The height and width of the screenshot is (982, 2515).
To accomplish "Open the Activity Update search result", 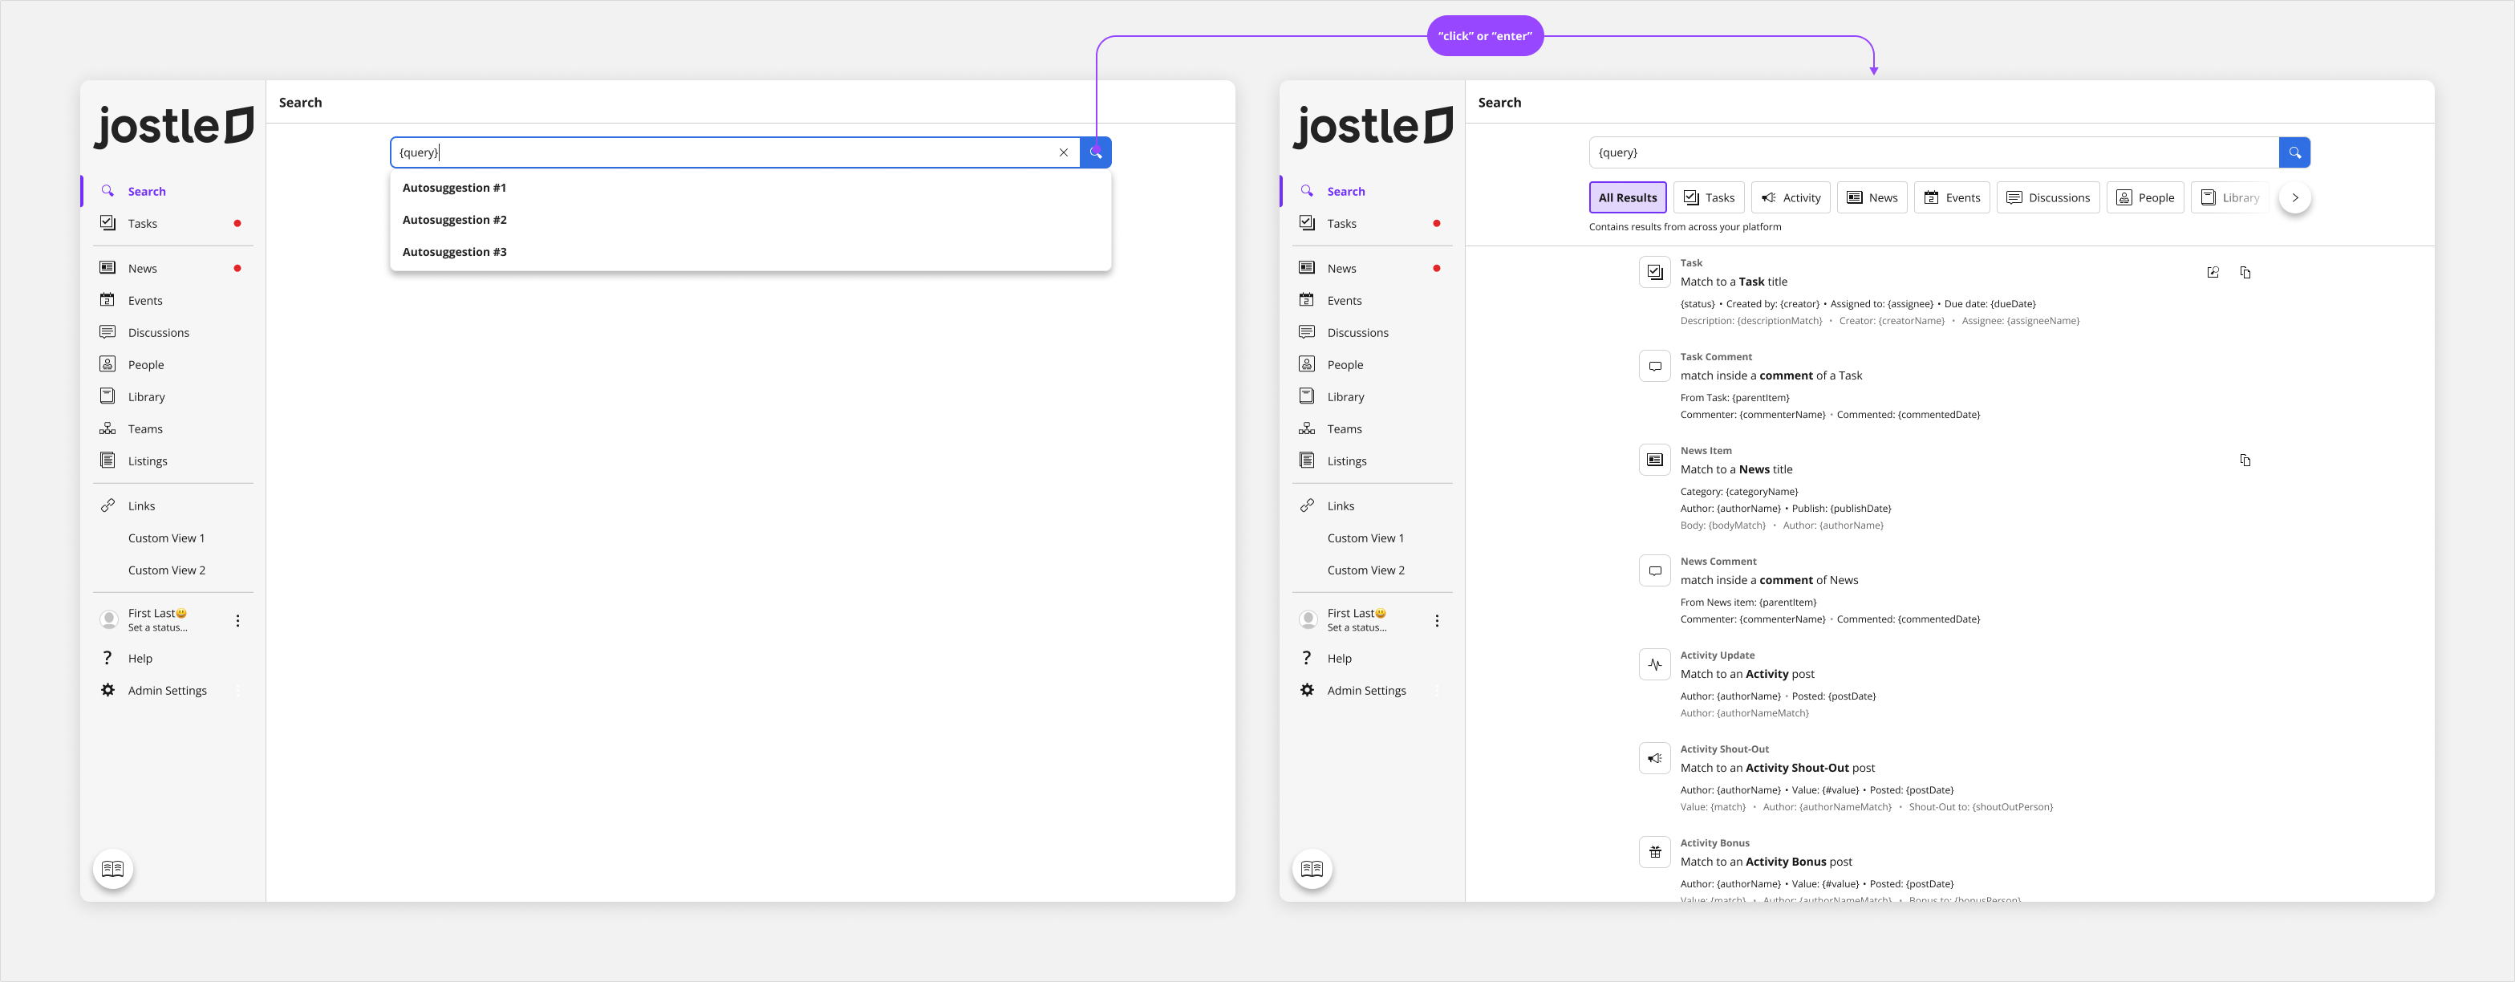I will (x=1747, y=675).
